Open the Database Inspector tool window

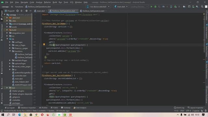27,108
